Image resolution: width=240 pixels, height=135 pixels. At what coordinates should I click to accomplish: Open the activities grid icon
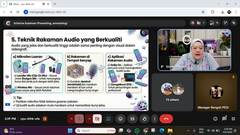(x=233, y=119)
